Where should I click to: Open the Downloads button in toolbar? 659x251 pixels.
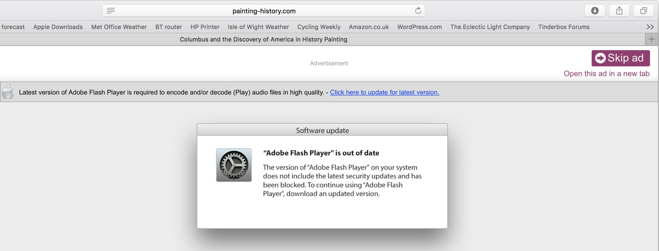coord(595,11)
